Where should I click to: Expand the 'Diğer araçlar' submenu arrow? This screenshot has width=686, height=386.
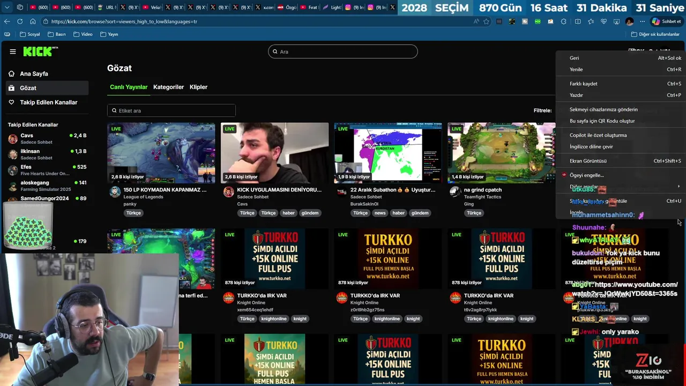[x=678, y=187]
